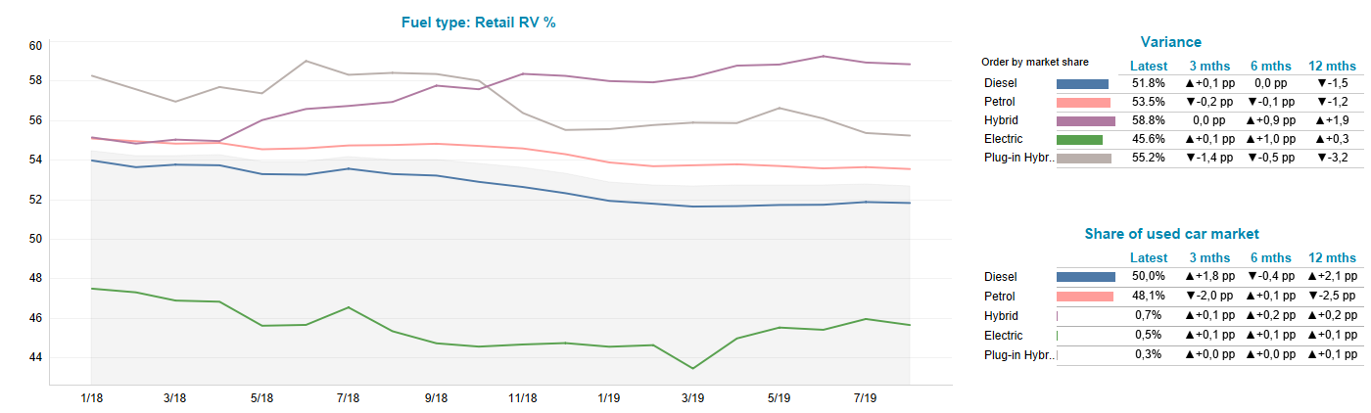Viewport: 1371px width, 413px height.
Task: Select the 3/19 label on the x-axis
Action: coord(693,398)
